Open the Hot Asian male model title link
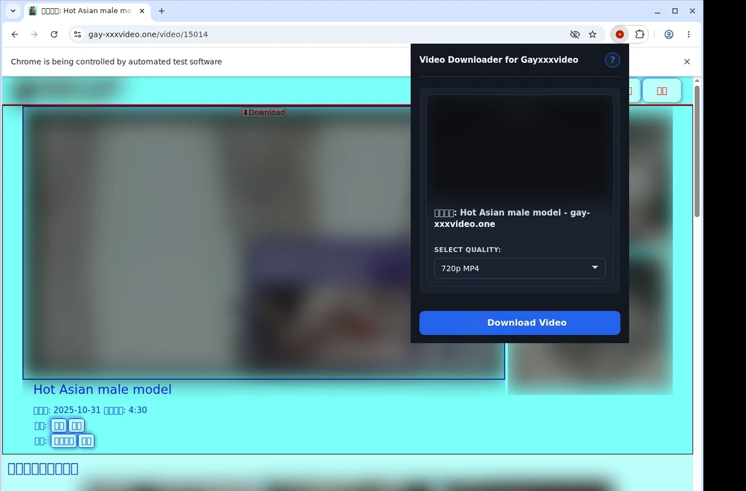 [103, 390]
